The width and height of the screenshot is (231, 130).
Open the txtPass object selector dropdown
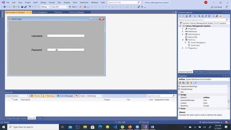point(229,79)
